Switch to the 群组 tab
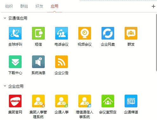This screenshot has height=120, width=157. pos(24,6)
